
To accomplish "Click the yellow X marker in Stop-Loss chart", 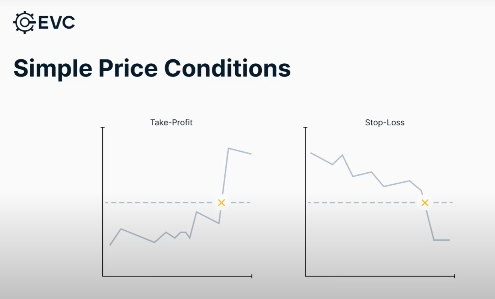I will click(x=424, y=203).
